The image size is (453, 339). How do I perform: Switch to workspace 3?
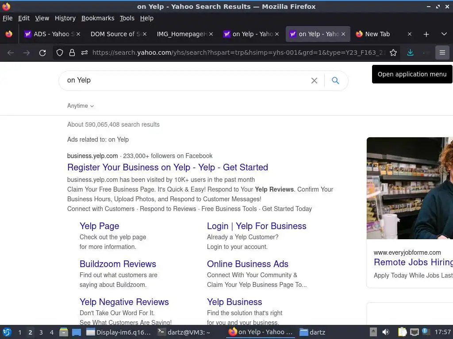pyautogui.click(x=41, y=332)
